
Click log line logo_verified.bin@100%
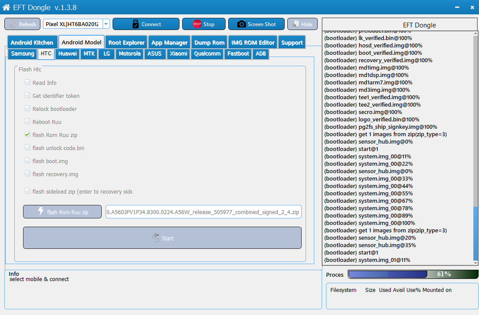tap(372, 119)
